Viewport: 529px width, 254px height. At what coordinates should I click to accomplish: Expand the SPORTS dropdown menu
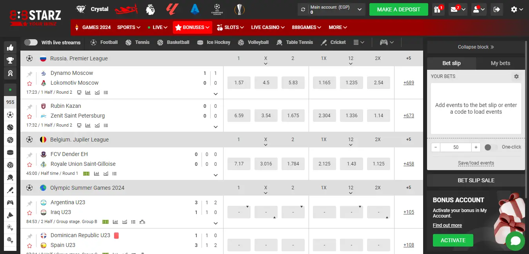click(129, 27)
